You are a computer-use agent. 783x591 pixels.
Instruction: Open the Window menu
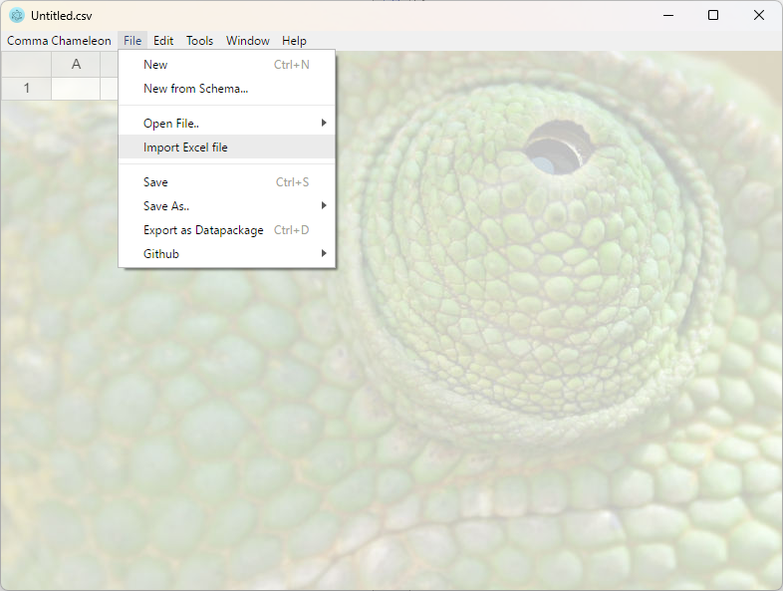click(x=248, y=41)
